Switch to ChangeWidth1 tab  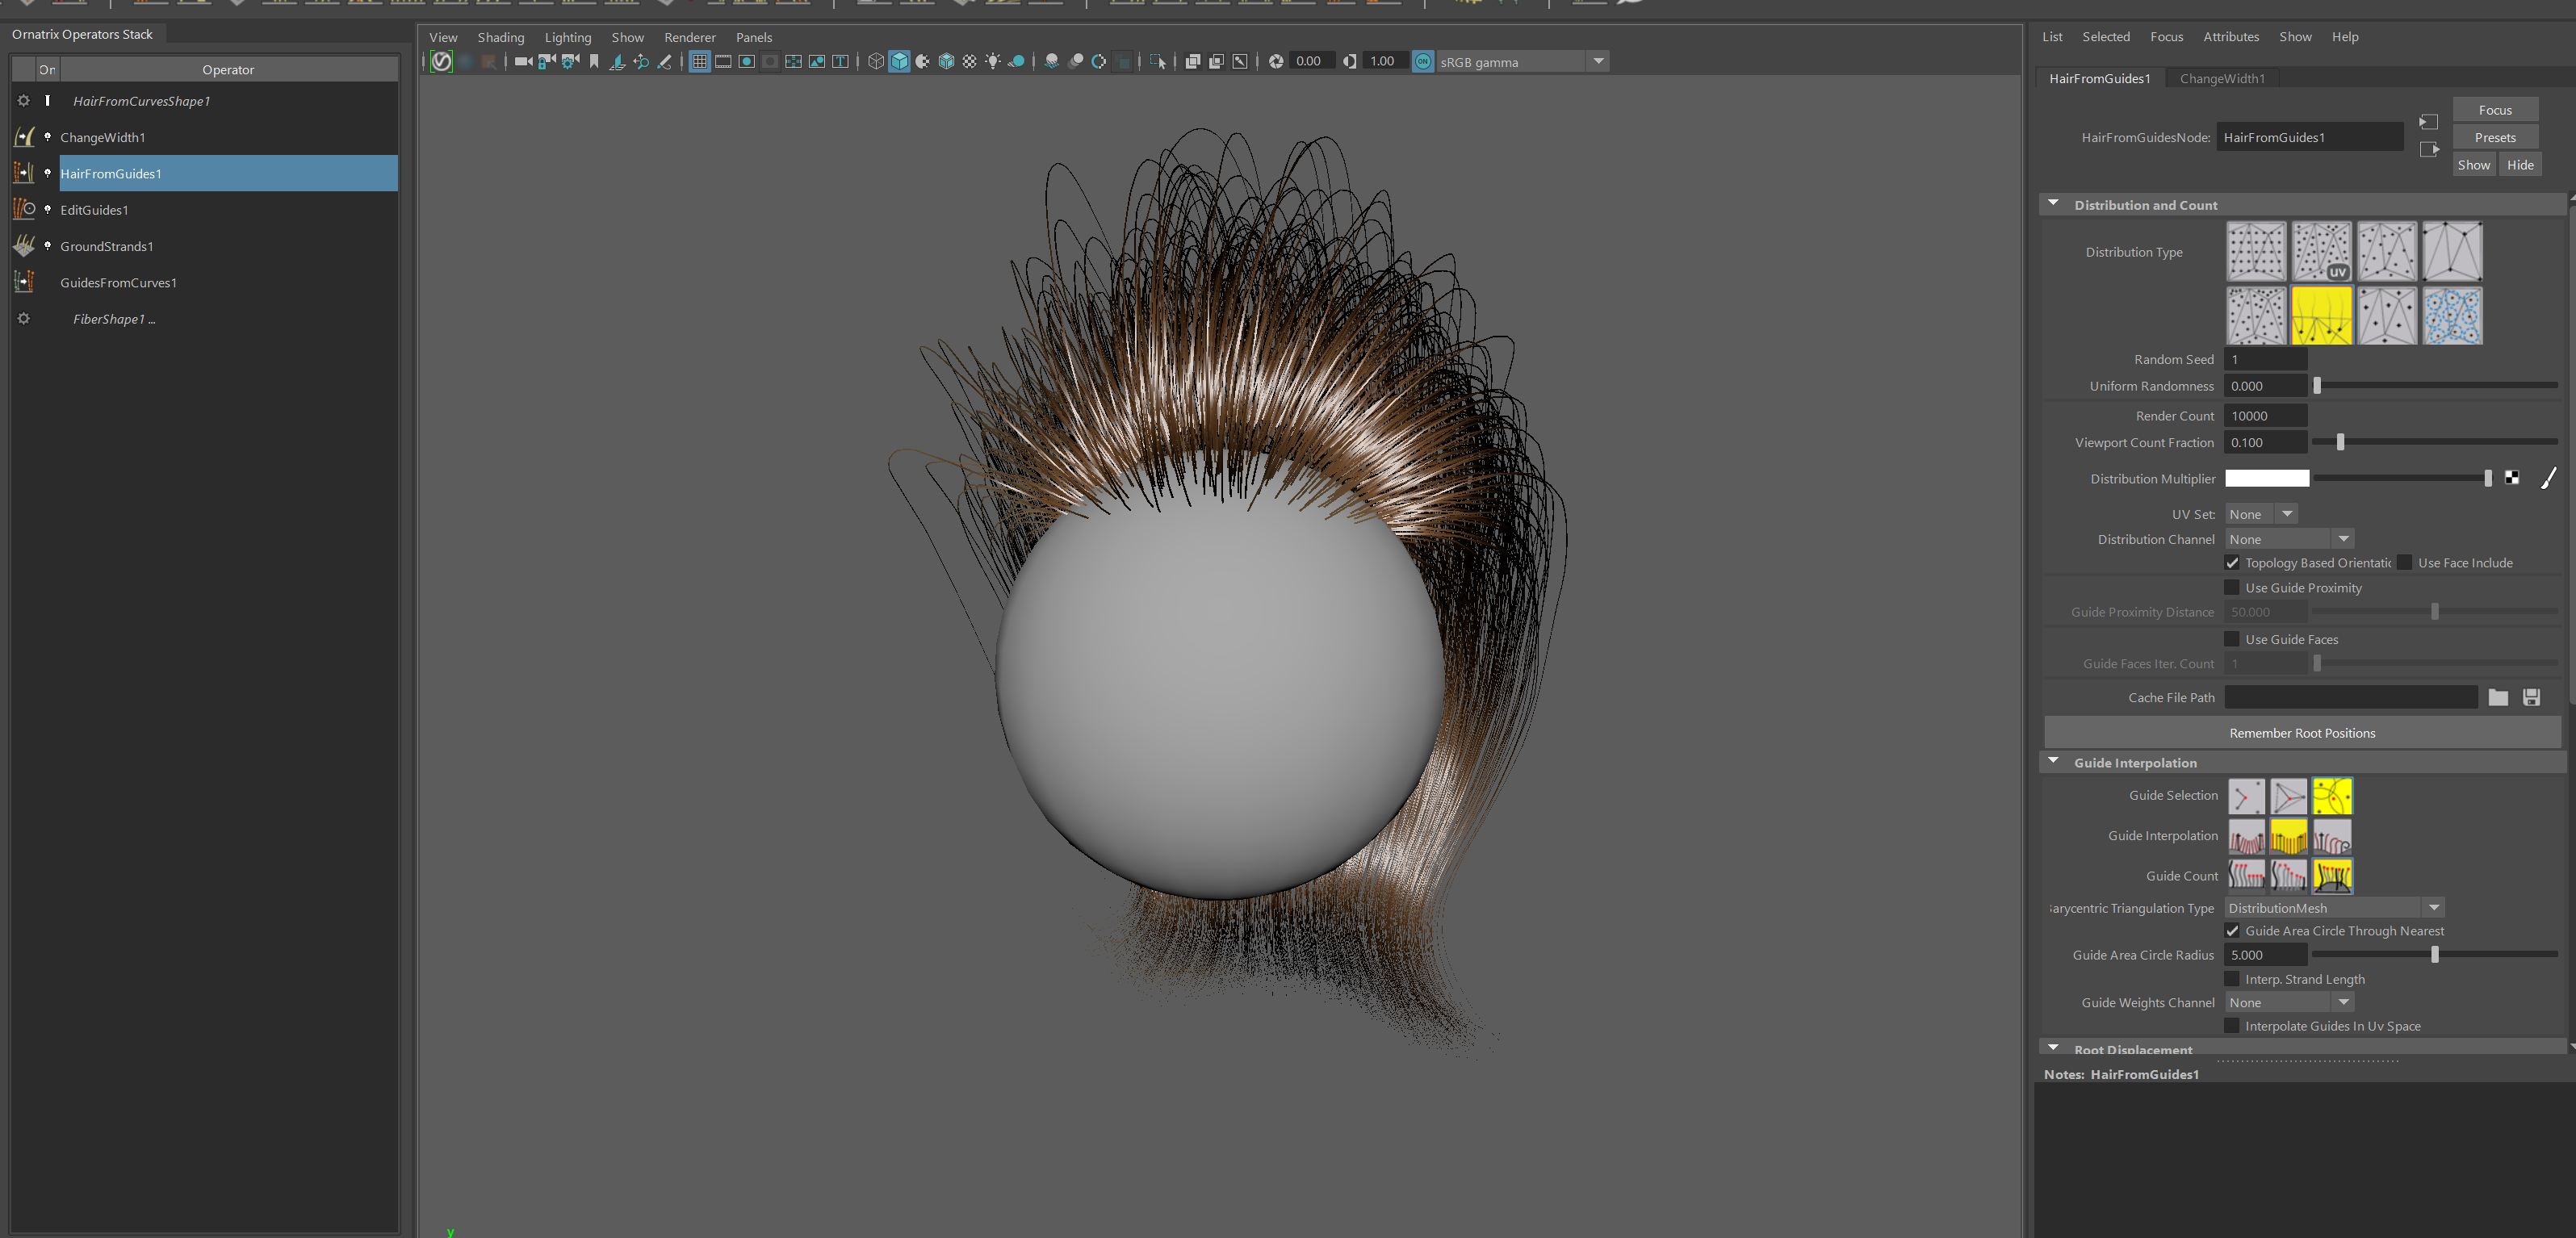[2221, 78]
